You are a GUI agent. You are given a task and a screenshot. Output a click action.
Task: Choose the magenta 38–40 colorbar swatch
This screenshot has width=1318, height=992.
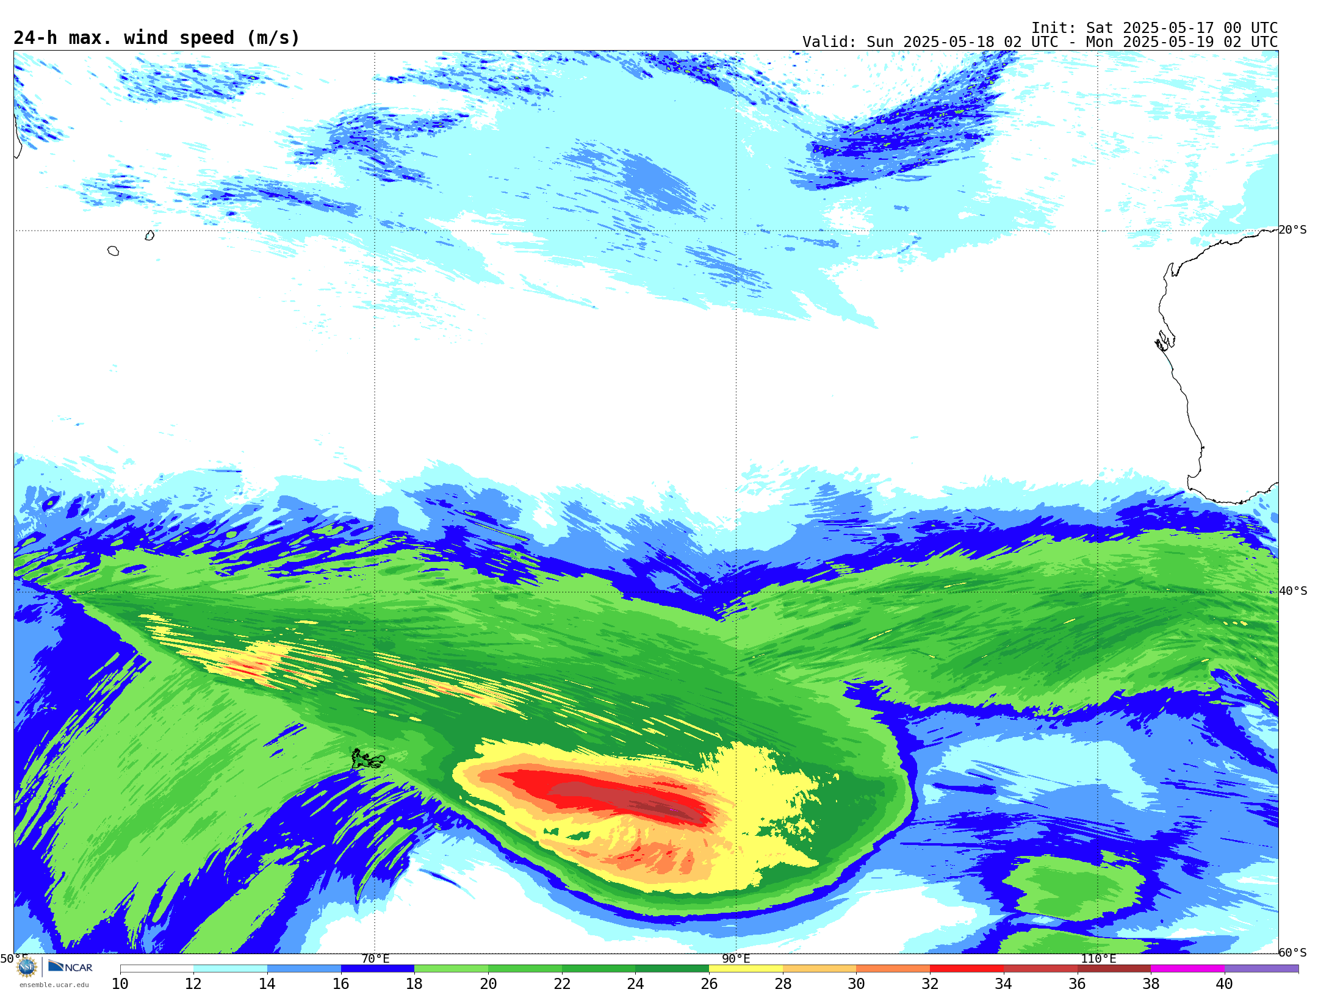[1187, 968]
